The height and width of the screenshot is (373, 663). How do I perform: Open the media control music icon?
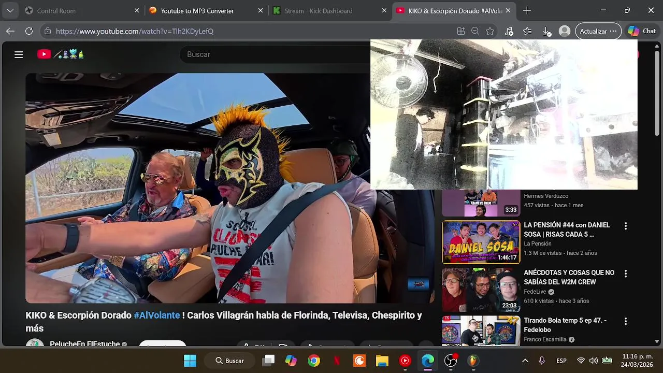pyautogui.click(x=509, y=31)
